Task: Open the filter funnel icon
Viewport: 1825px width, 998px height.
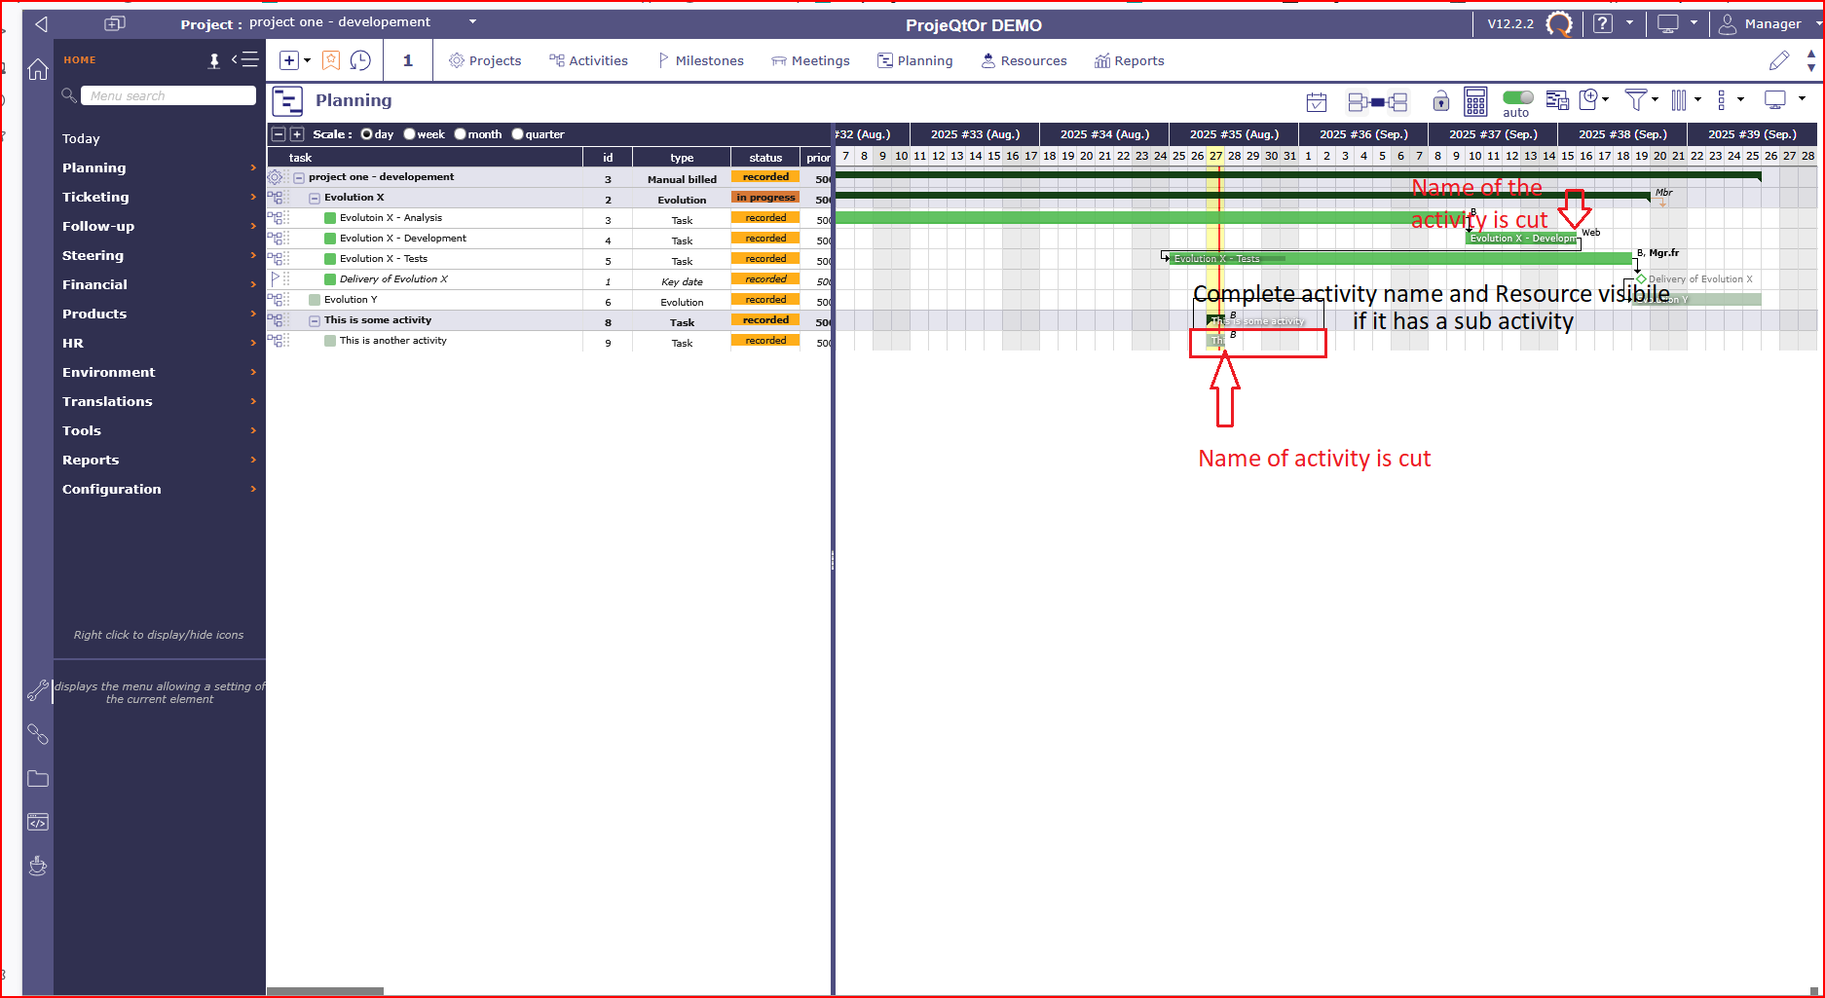Action: (1635, 99)
